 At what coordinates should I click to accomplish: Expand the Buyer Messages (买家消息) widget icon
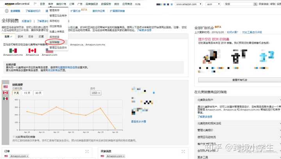point(184,151)
